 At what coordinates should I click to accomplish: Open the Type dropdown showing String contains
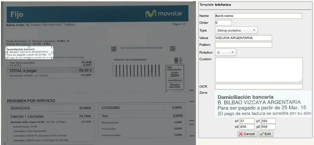[x=236, y=30]
